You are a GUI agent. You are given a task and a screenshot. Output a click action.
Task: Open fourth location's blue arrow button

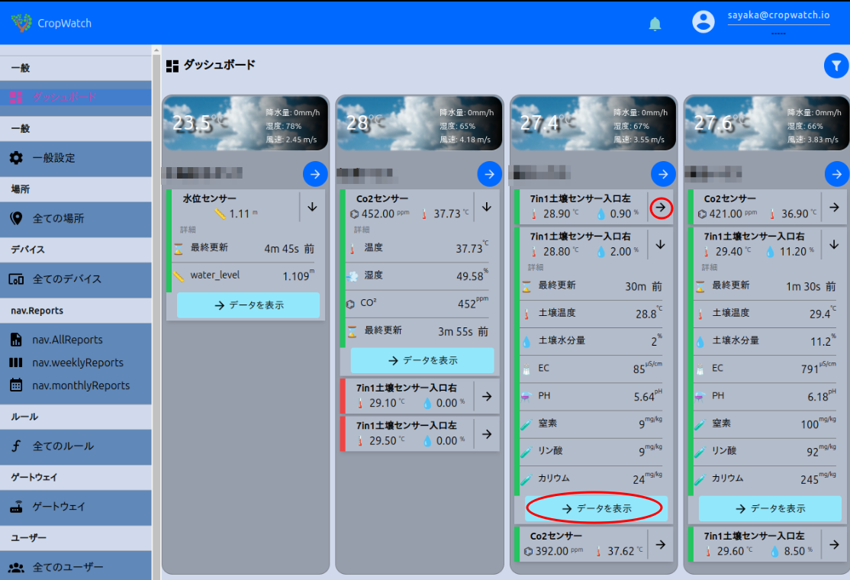click(x=837, y=174)
